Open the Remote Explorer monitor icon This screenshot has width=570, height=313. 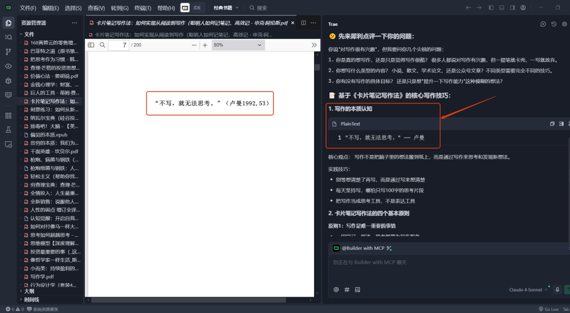[x=8, y=95]
